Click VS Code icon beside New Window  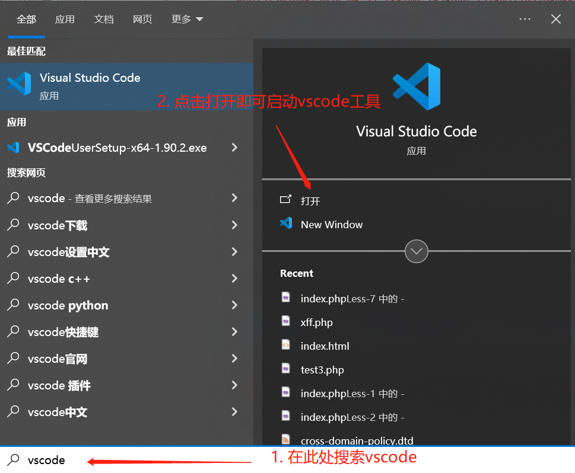pyautogui.click(x=286, y=223)
